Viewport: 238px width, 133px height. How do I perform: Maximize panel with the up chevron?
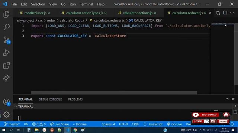227,99
